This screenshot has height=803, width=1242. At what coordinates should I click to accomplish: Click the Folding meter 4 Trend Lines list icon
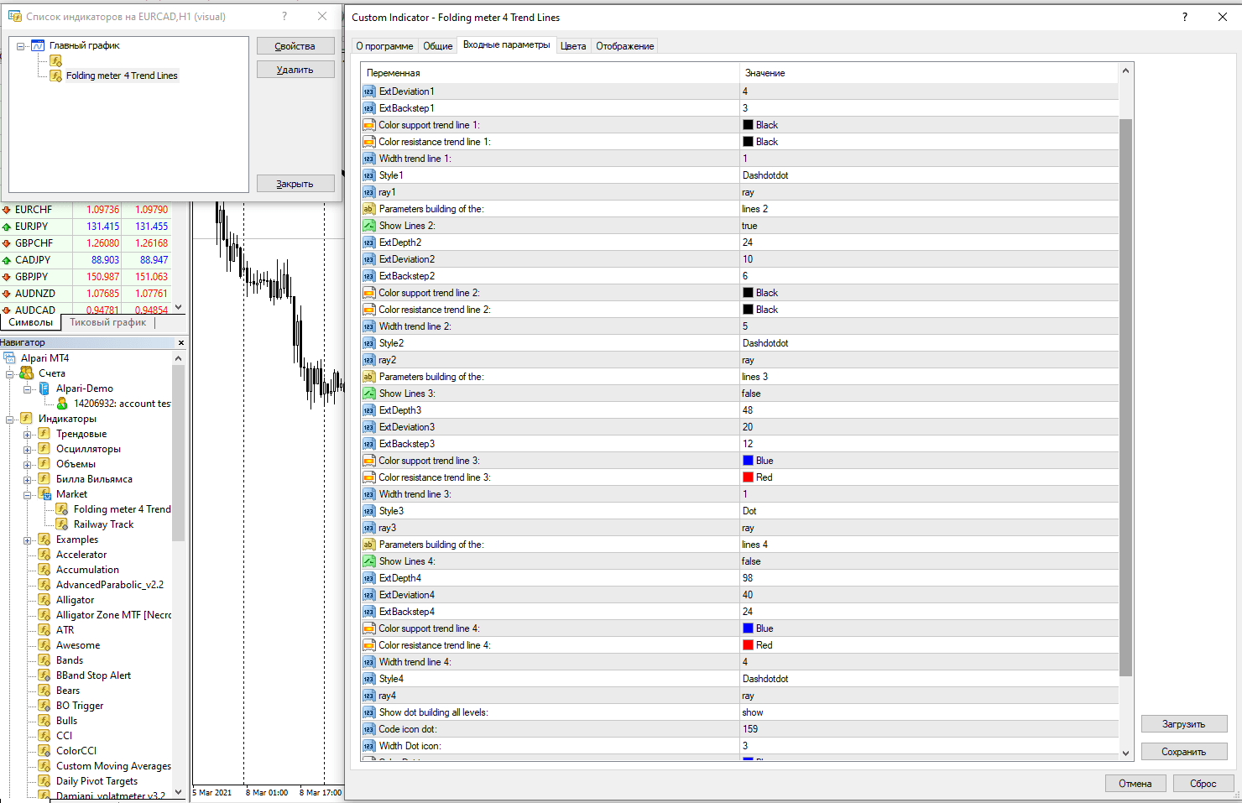click(56, 76)
